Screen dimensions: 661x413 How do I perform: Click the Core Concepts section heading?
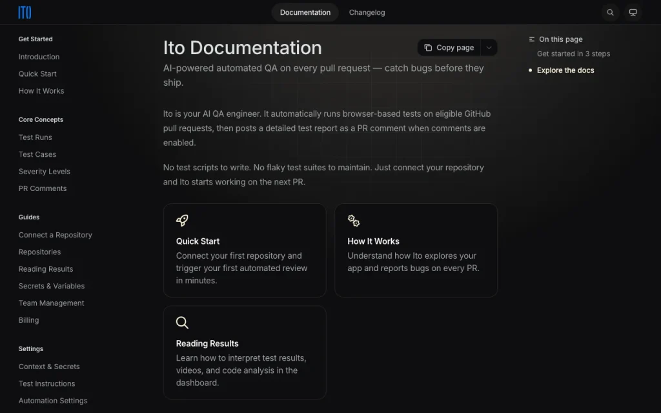(x=41, y=119)
